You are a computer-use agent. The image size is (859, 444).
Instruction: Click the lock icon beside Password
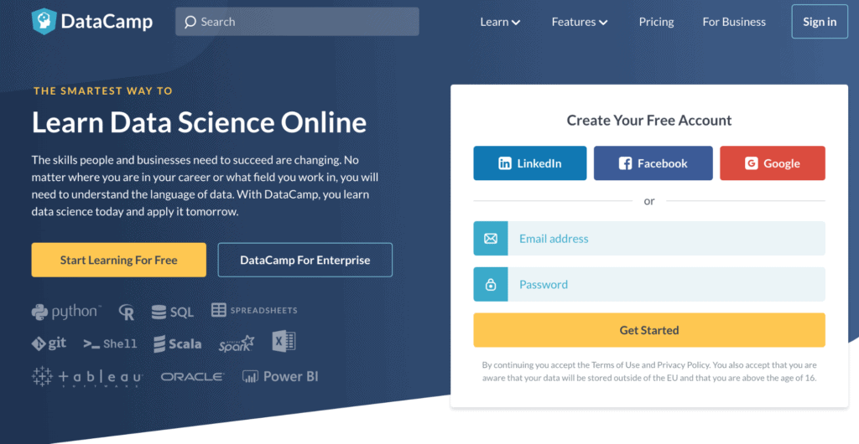tap(490, 284)
